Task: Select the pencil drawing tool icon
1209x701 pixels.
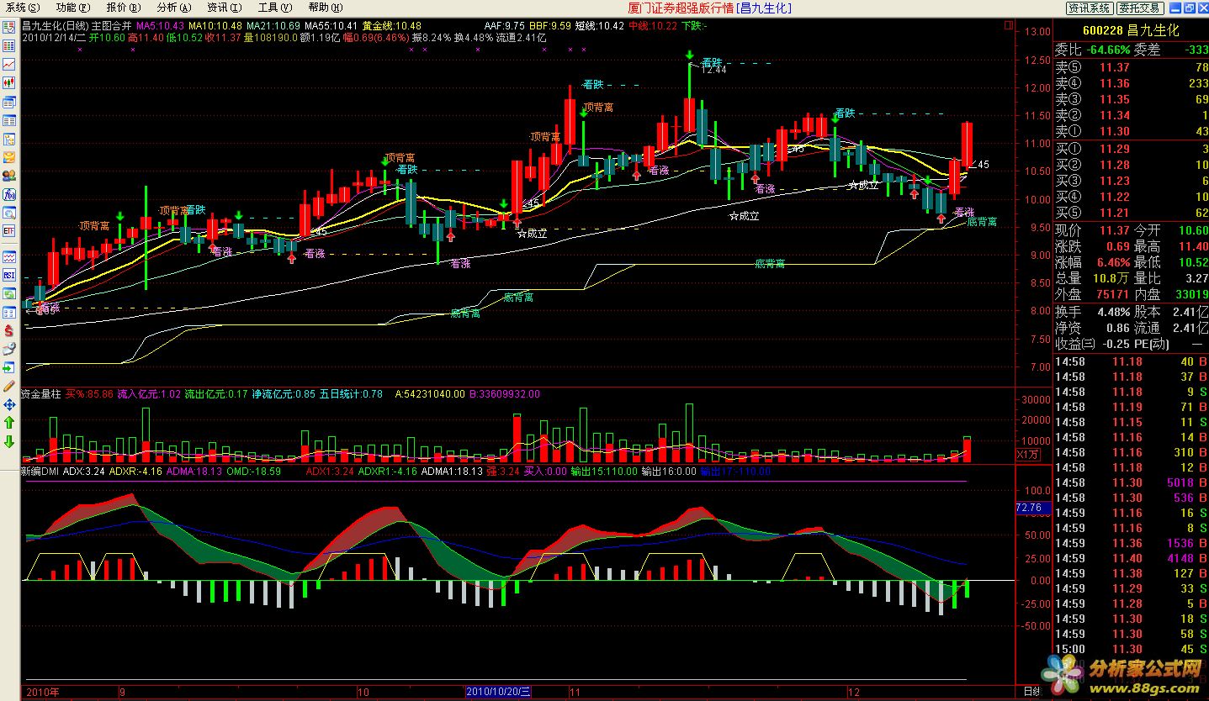Action: tap(9, 387)
